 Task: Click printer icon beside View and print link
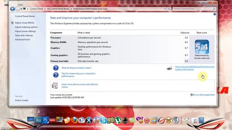coord(169,68)
